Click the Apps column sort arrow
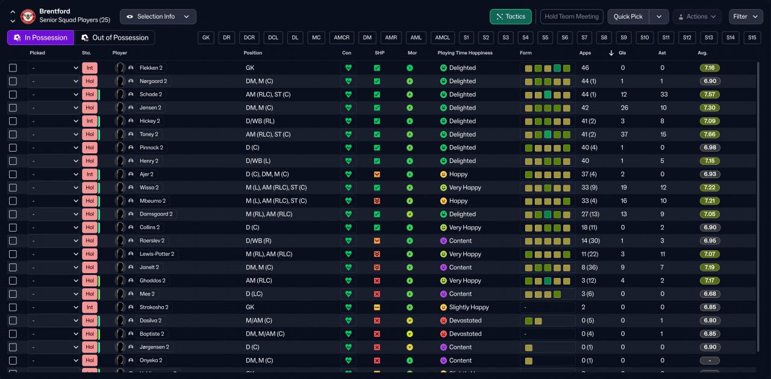Screen dimensions: 771x379 (611, 53)
